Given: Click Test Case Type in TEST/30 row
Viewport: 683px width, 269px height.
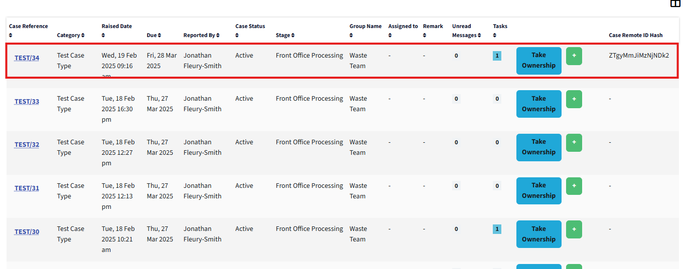Looking at the screenshot, I should [71, 234].
